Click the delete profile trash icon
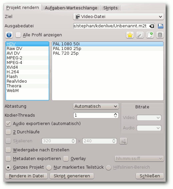Viewport: 173px width, 189px height. pyautogui.click(x=160, y=35)
